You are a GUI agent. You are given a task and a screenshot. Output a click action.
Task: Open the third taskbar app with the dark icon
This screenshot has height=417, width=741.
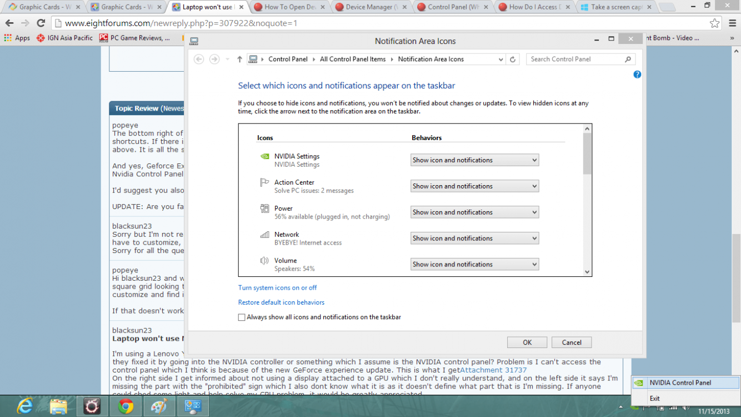point(92,406)
